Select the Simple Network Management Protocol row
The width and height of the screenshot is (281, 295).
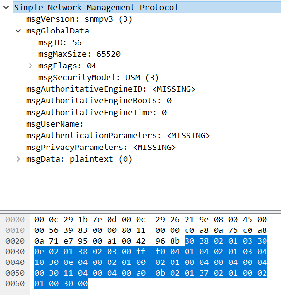pyautogui.click(x=147, y=8)
